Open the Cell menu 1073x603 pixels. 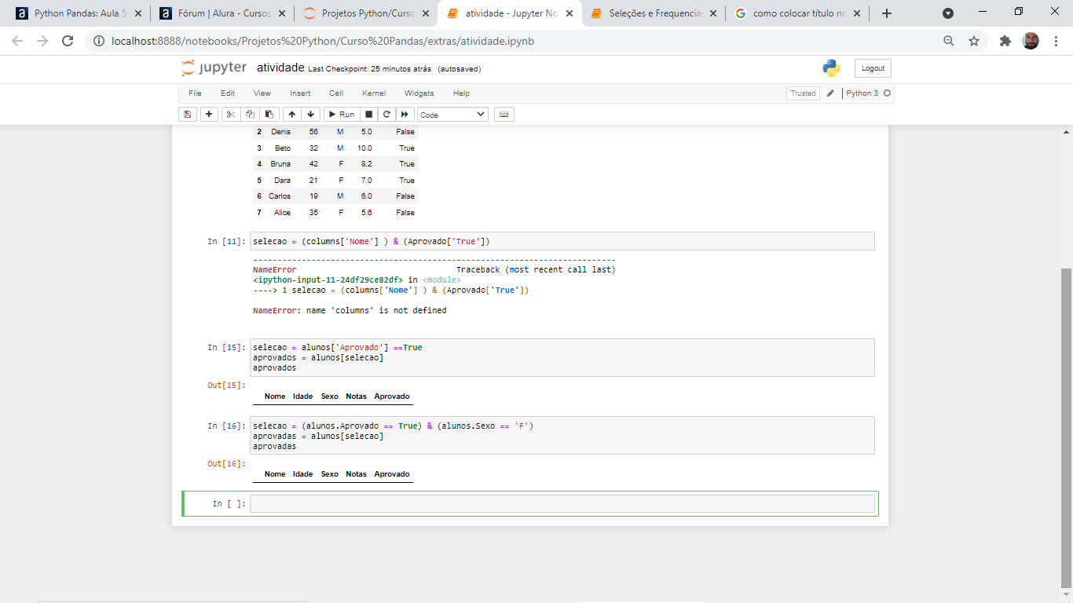pyautogui.click(x=336, y=93)
